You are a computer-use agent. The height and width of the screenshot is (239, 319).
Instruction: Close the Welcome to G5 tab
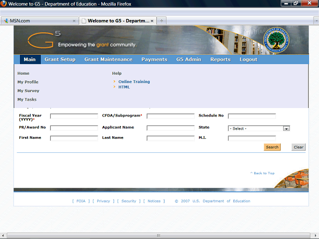(x=152, y=21)
